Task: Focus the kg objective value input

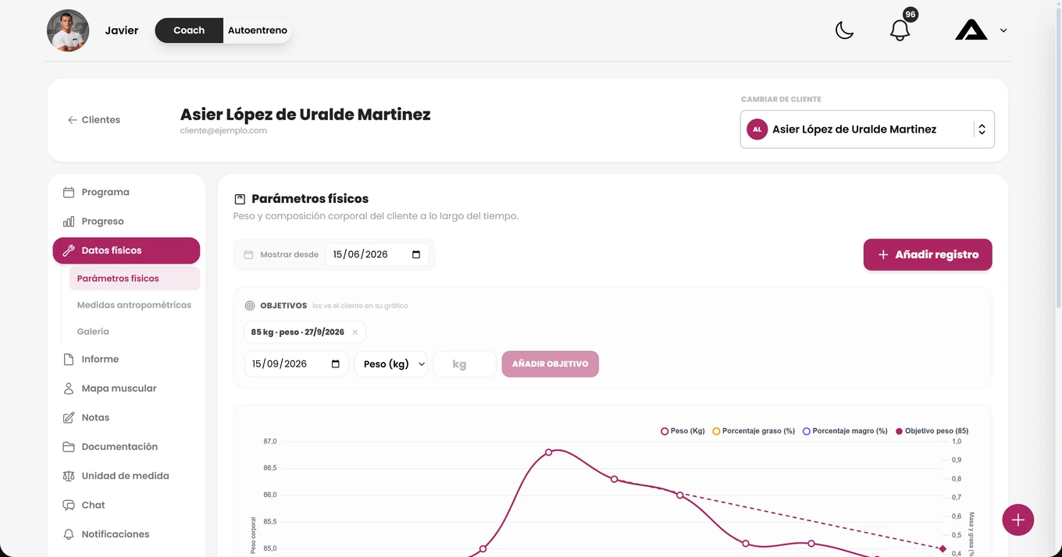Action: click(464, 364)
